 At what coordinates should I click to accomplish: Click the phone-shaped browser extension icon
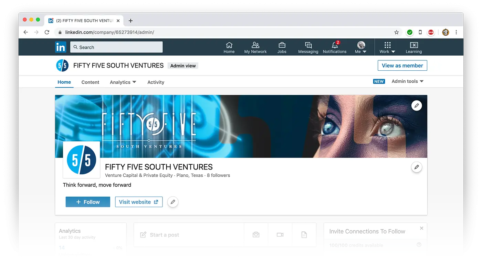[x=420, y=32]
